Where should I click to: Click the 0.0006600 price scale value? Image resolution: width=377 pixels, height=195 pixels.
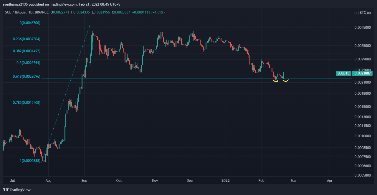coord(362,166)
